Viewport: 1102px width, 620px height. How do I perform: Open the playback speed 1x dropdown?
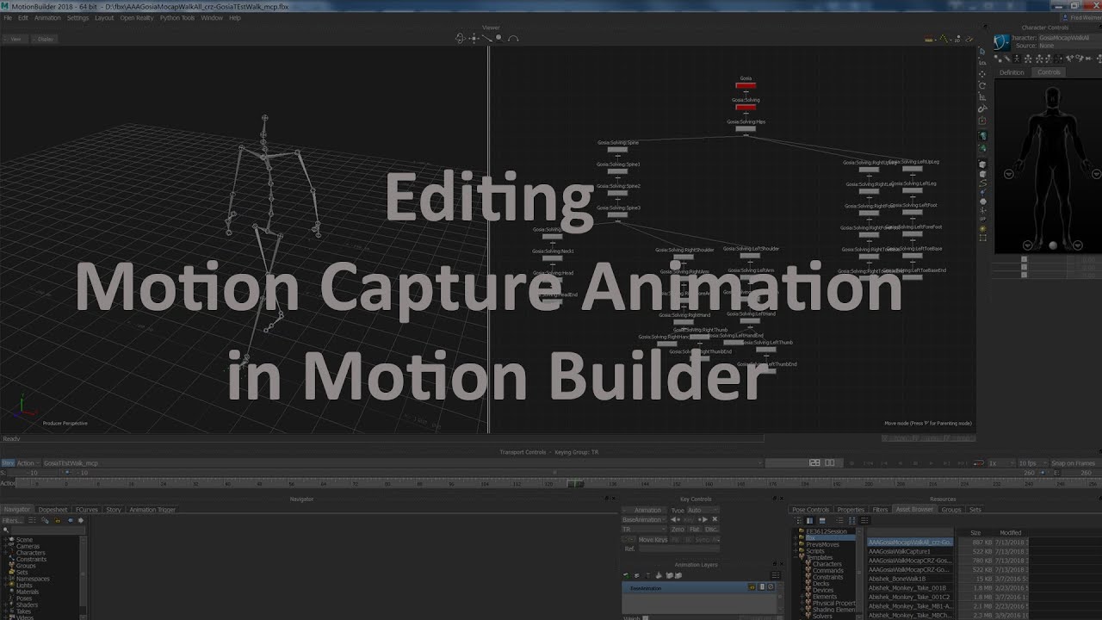point(1001,463)
